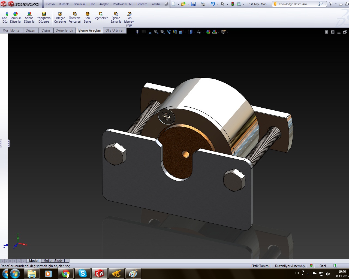Expand Özel units dropdown in status bar

tap(328, 266)
